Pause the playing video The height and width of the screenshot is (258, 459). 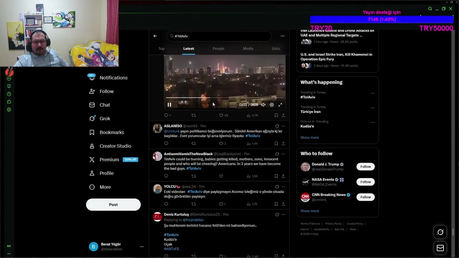coord(169,105)
